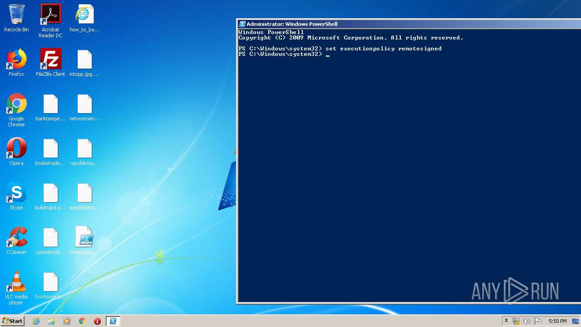Open the Recycle Bin desktop icon
This screenshot has width=581, height=327.
click(x=16, y=18)
